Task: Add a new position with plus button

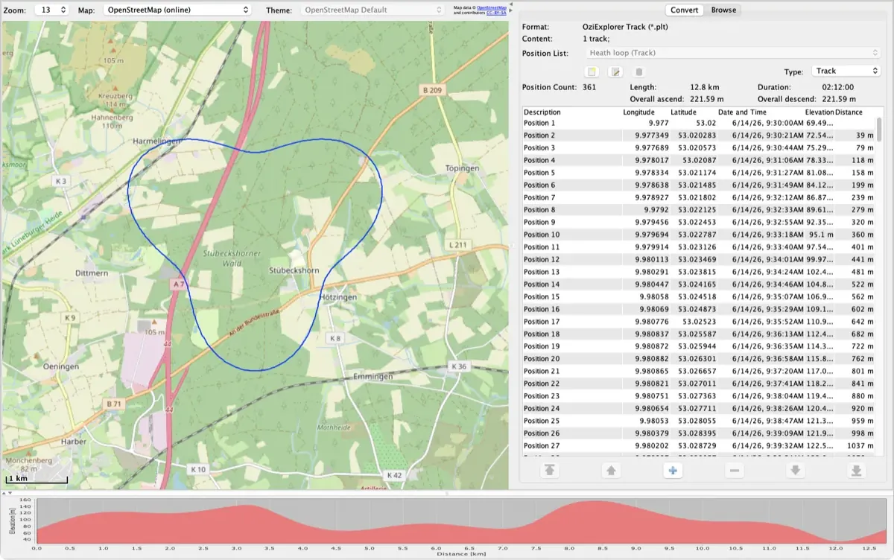Action: [x=673, y=471]
